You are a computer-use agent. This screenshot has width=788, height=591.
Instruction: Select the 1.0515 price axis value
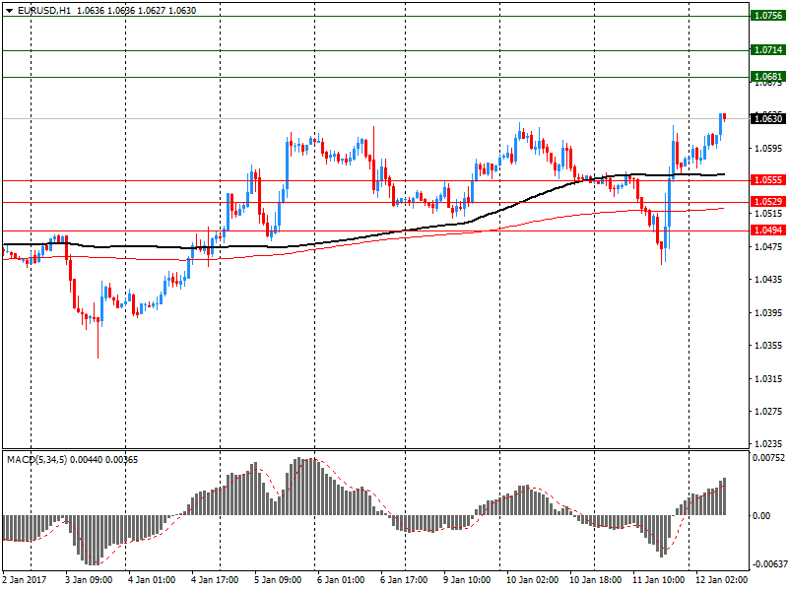768,214
